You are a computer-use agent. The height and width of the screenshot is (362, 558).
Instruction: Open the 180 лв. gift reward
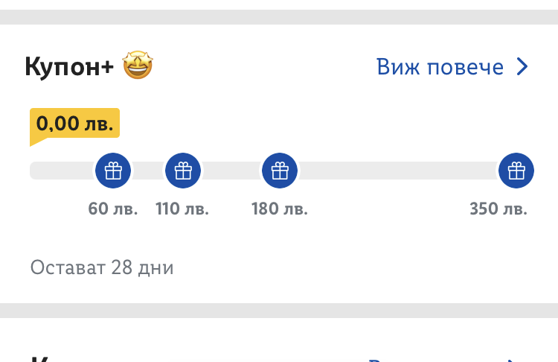280,171
